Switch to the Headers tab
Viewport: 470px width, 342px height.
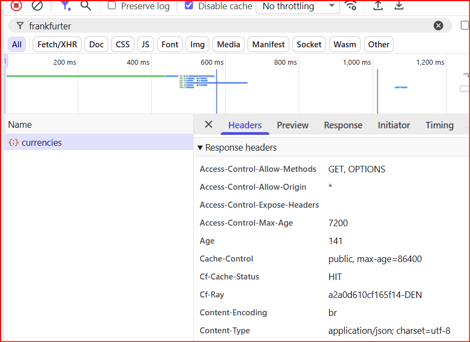point(245,125)
